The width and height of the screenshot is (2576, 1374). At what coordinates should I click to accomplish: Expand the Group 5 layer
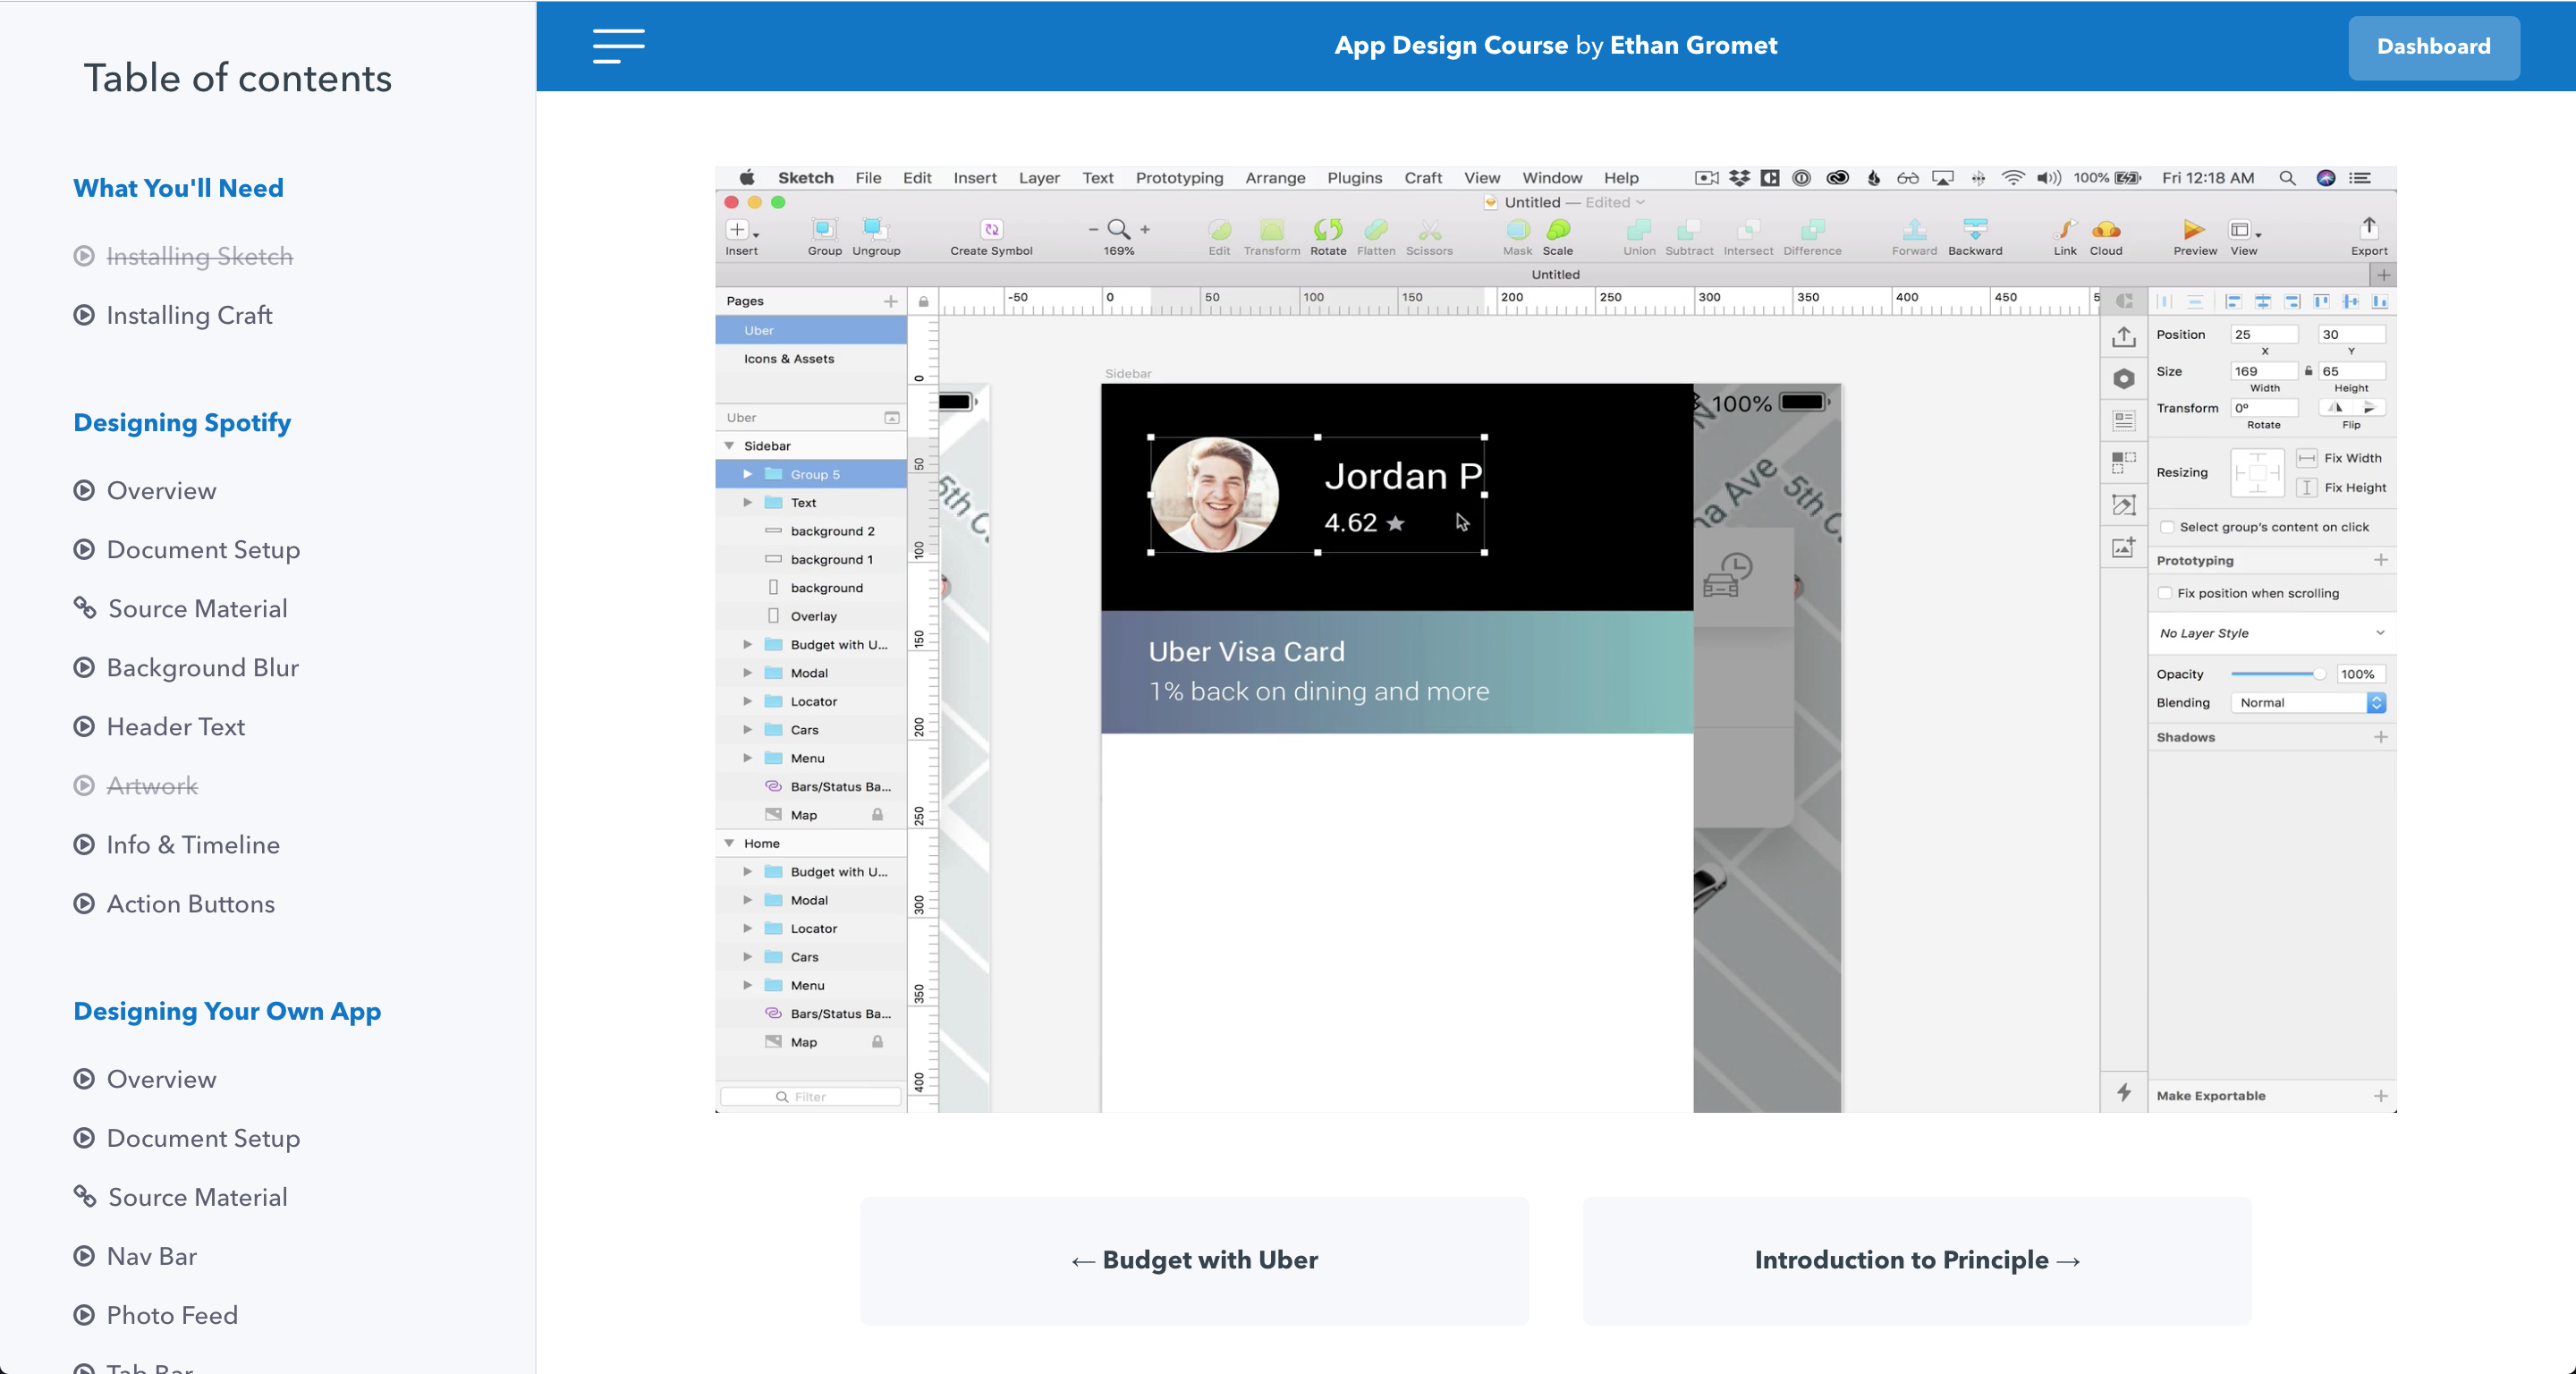click(747, 474)
